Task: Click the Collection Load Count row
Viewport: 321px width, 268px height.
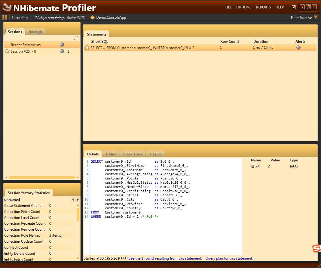Action: [x=40, y=217]
